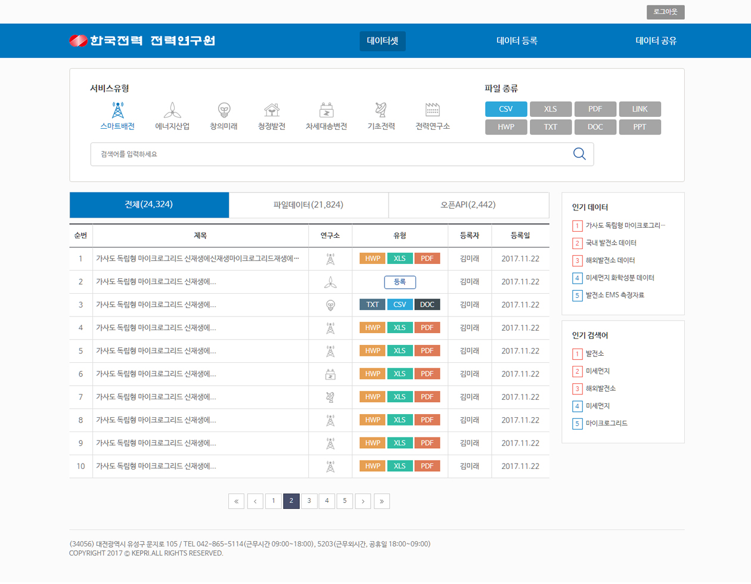Click the 로그아웃 button
The image size is (751, 584).
(x=665, y=12)
